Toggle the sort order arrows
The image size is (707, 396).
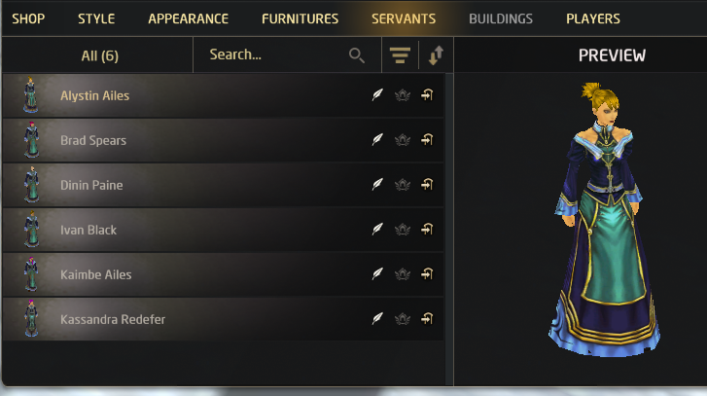436,55
